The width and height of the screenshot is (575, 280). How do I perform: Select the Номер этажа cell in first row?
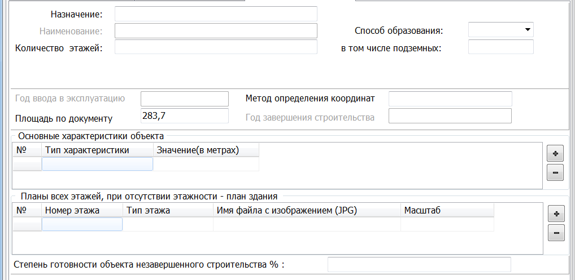(82, 224)
